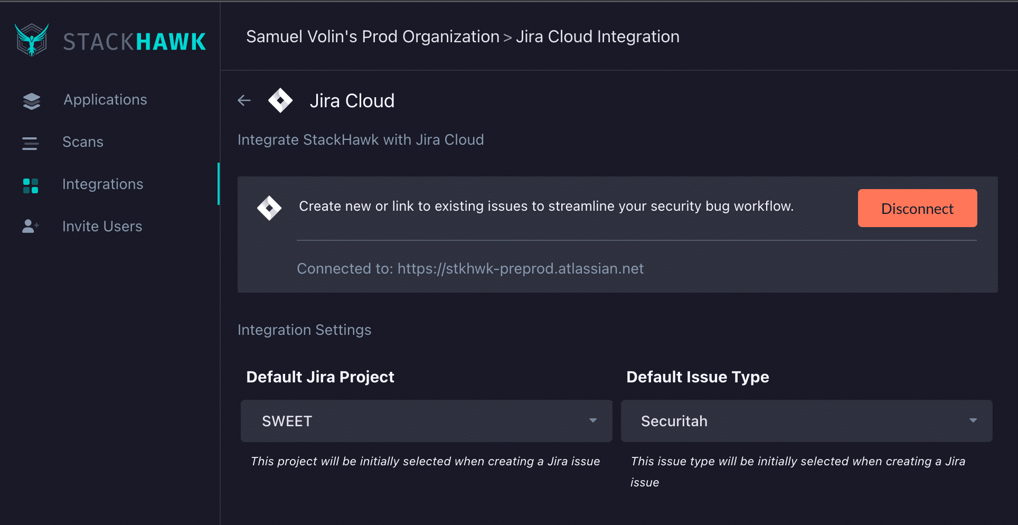Click the Invite Users person icon
The height and width of the screenshot is (525, 1018).
pyautogui.click(x=31, y=227)
